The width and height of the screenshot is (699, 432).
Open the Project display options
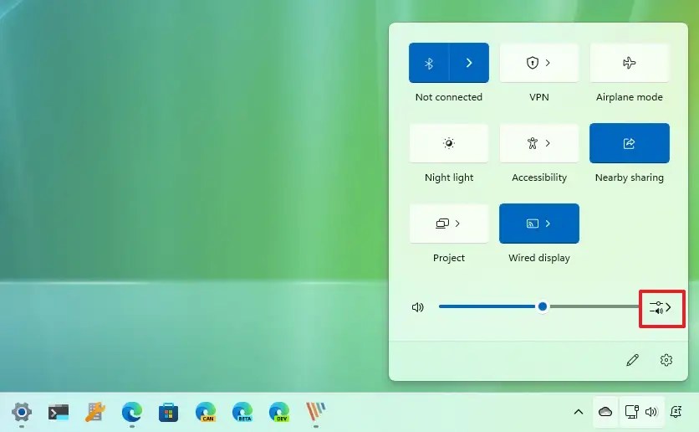click(x=449, y=224)
